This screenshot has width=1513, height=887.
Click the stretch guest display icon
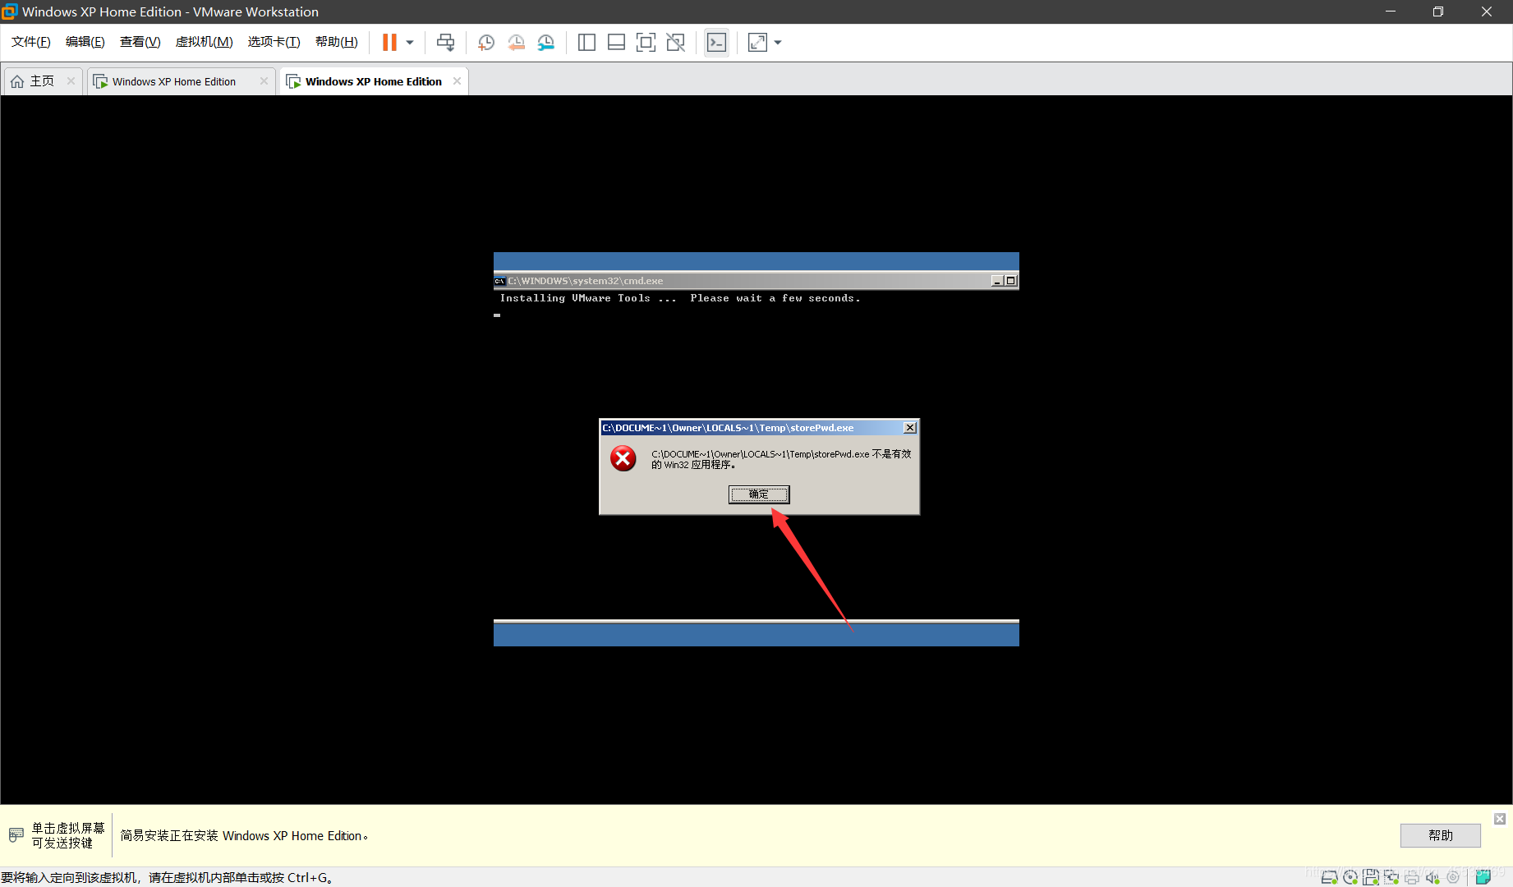point(757,43)
